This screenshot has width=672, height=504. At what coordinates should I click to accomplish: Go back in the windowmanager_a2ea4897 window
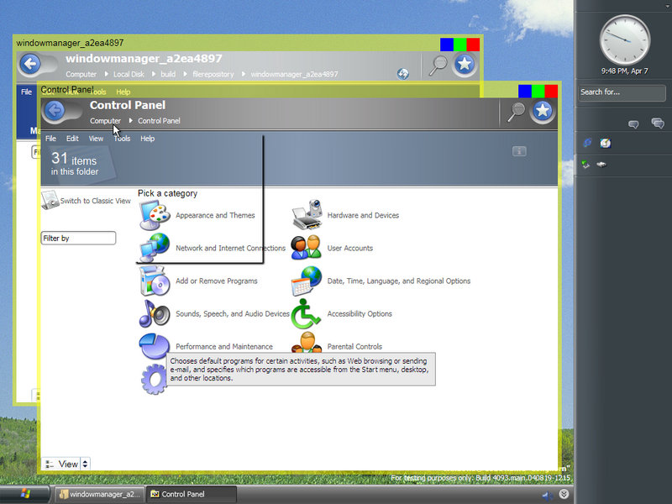[x=30, y=65]
